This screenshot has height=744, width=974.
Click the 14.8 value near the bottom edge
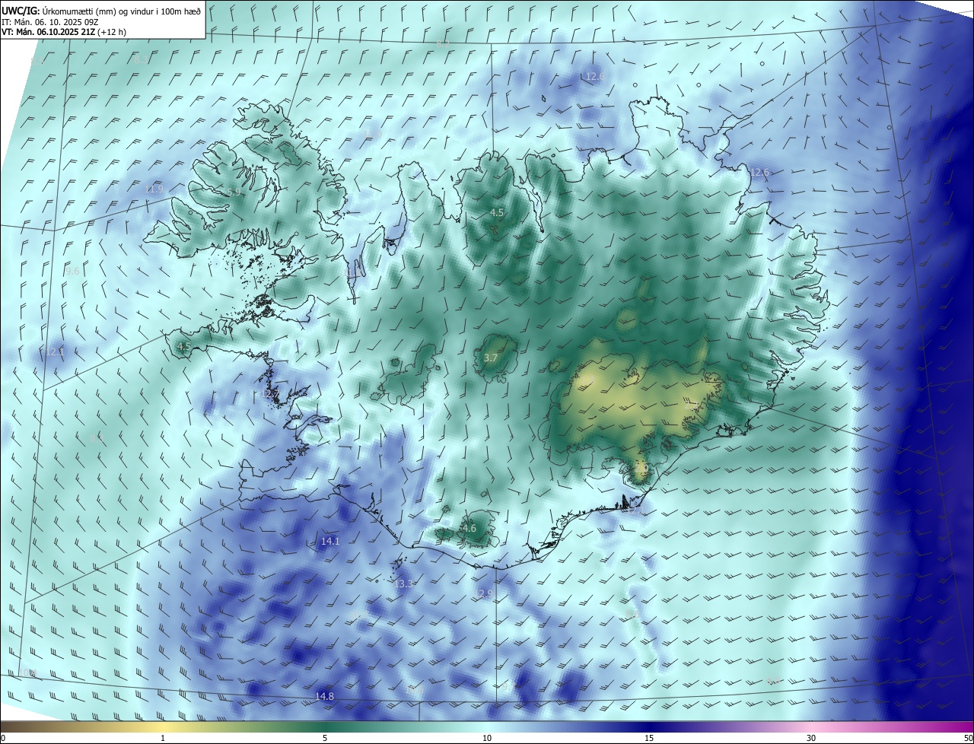[x=324, y=696]
